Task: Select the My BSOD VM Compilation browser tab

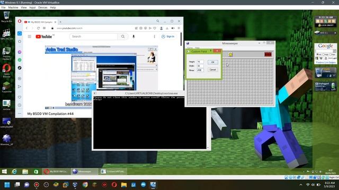Action: [40, 22]
